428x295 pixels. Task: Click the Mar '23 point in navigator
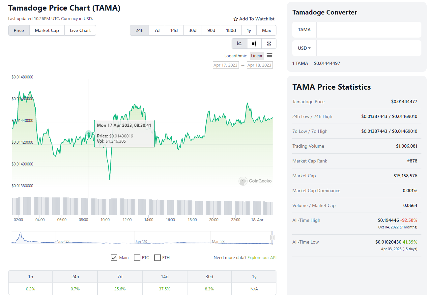point(218,242)
